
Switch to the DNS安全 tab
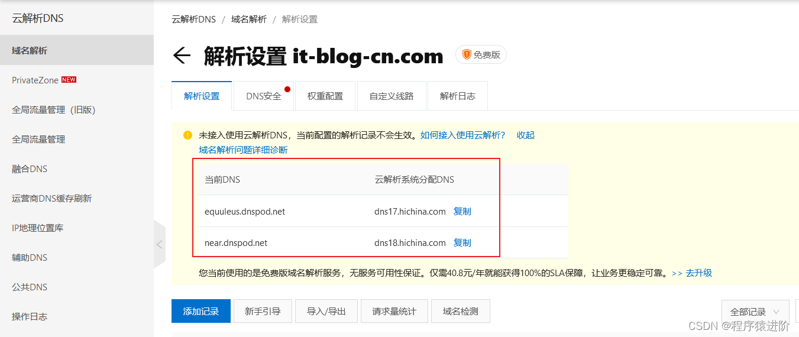coord(264,96)
